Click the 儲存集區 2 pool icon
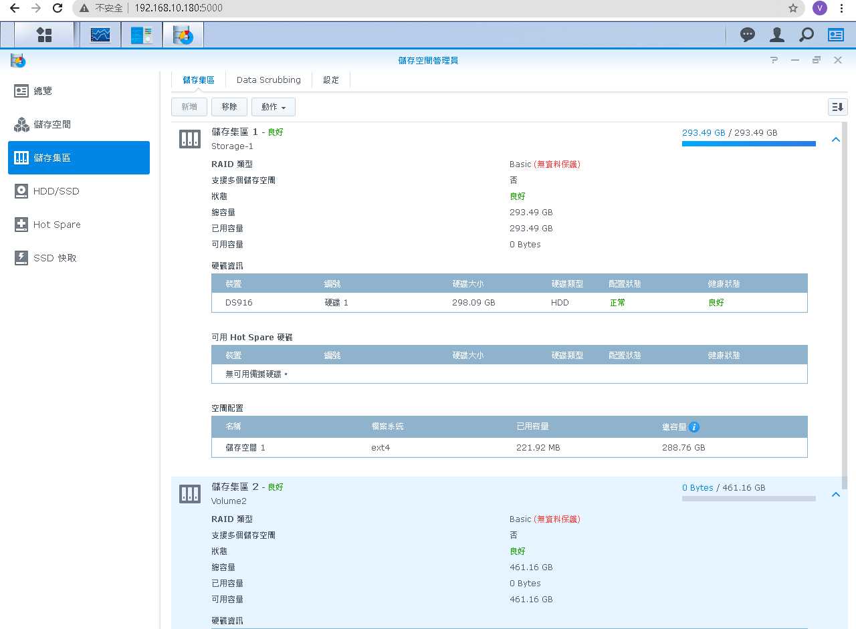856x629 pixels. pyautogui.click(x=190, y=494)
